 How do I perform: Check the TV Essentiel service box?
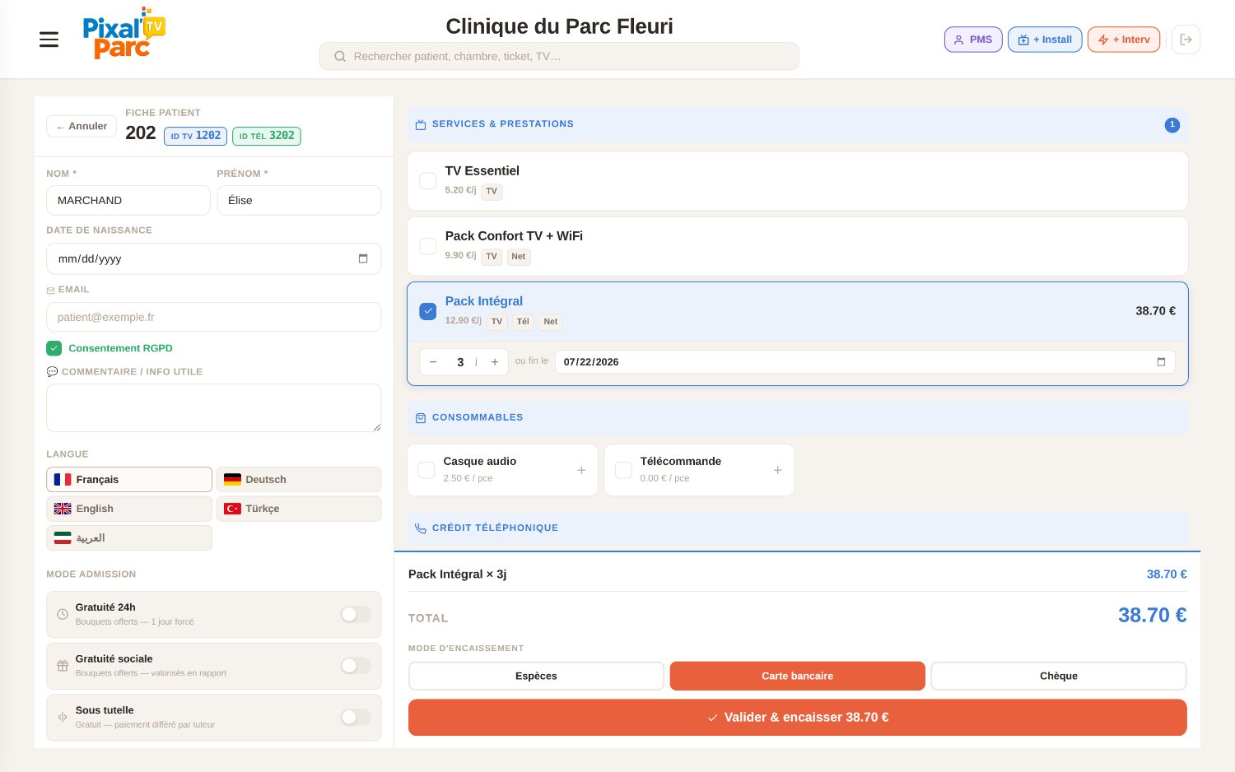point(428,180)
